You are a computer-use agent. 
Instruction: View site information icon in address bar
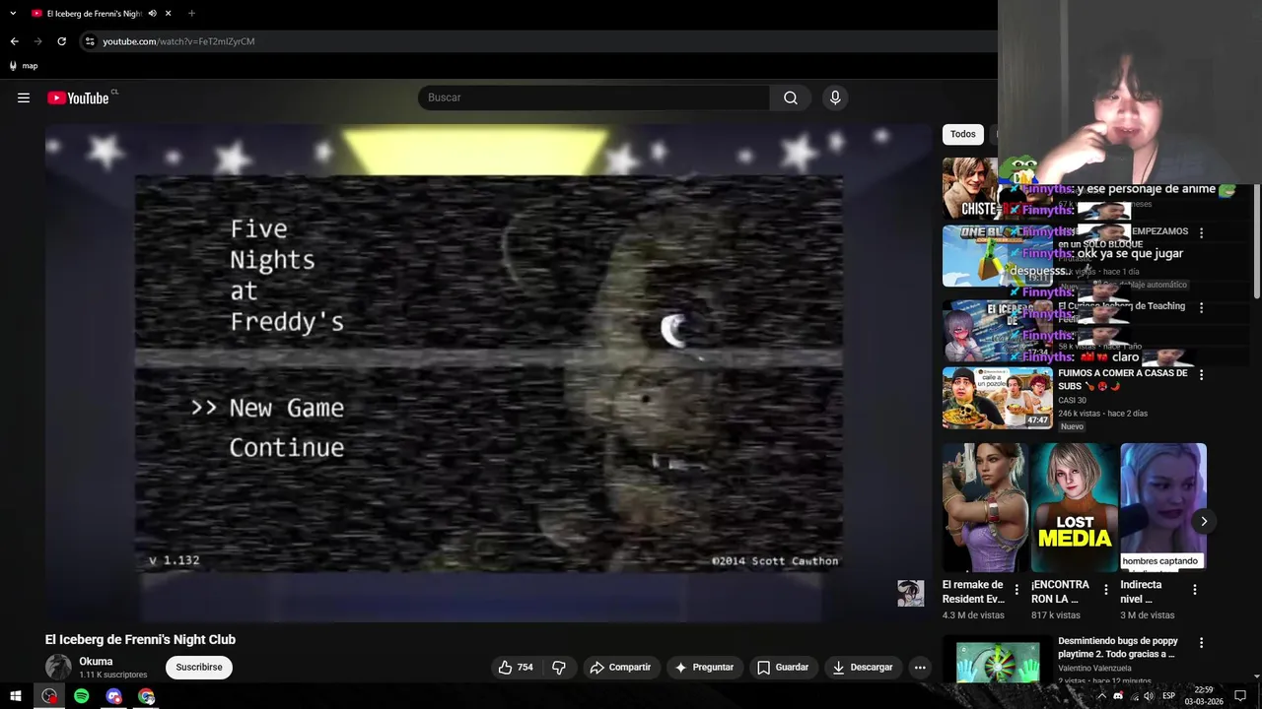click(x=89, y=41)
